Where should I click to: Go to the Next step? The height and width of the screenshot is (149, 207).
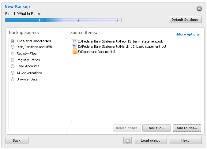point(185,140)
